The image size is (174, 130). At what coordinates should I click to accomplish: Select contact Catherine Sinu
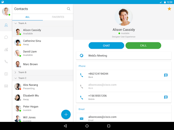tap(43, 43)
